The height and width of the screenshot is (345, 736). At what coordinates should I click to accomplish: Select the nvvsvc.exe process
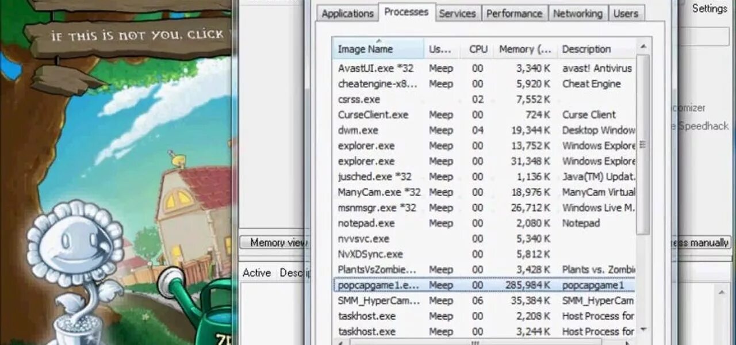(x=484, y=239)
